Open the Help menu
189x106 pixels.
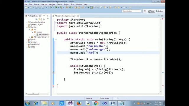[85, 4]
